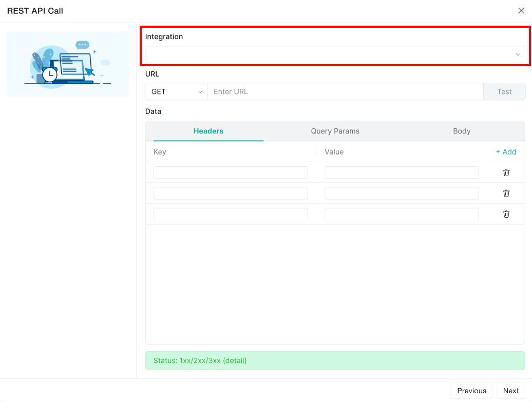Select the third row Value field
The image size is (532, 402).
click(x=402, y=214)
